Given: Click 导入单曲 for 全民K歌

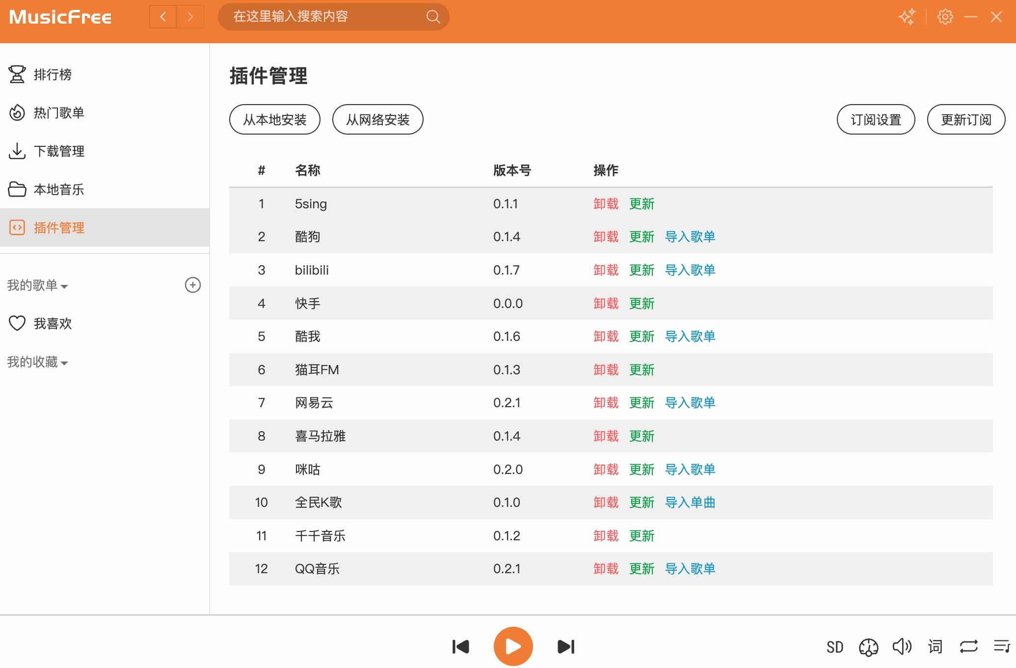Looking at the screenshot, I should 690,502.
